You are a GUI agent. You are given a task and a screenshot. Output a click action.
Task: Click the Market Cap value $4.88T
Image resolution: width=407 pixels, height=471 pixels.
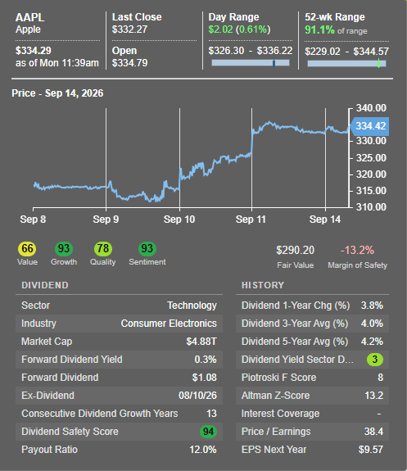(201, 342)
